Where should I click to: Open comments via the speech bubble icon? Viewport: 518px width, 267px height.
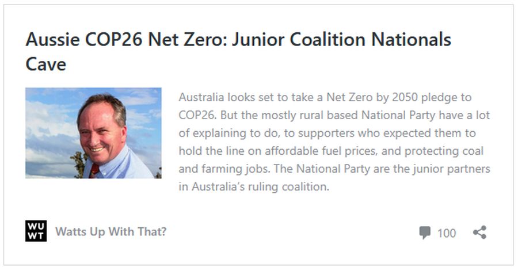click(425, 233)
